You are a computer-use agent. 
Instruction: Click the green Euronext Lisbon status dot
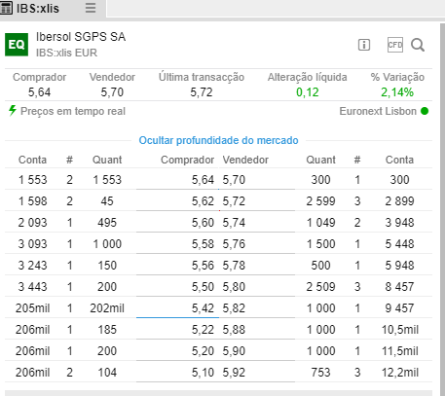(425, 111)
